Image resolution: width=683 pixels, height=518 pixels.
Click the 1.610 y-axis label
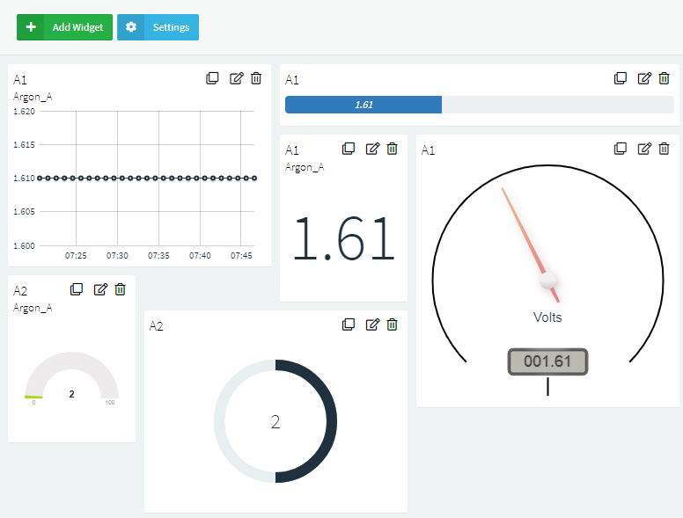[x=24, y=179]
